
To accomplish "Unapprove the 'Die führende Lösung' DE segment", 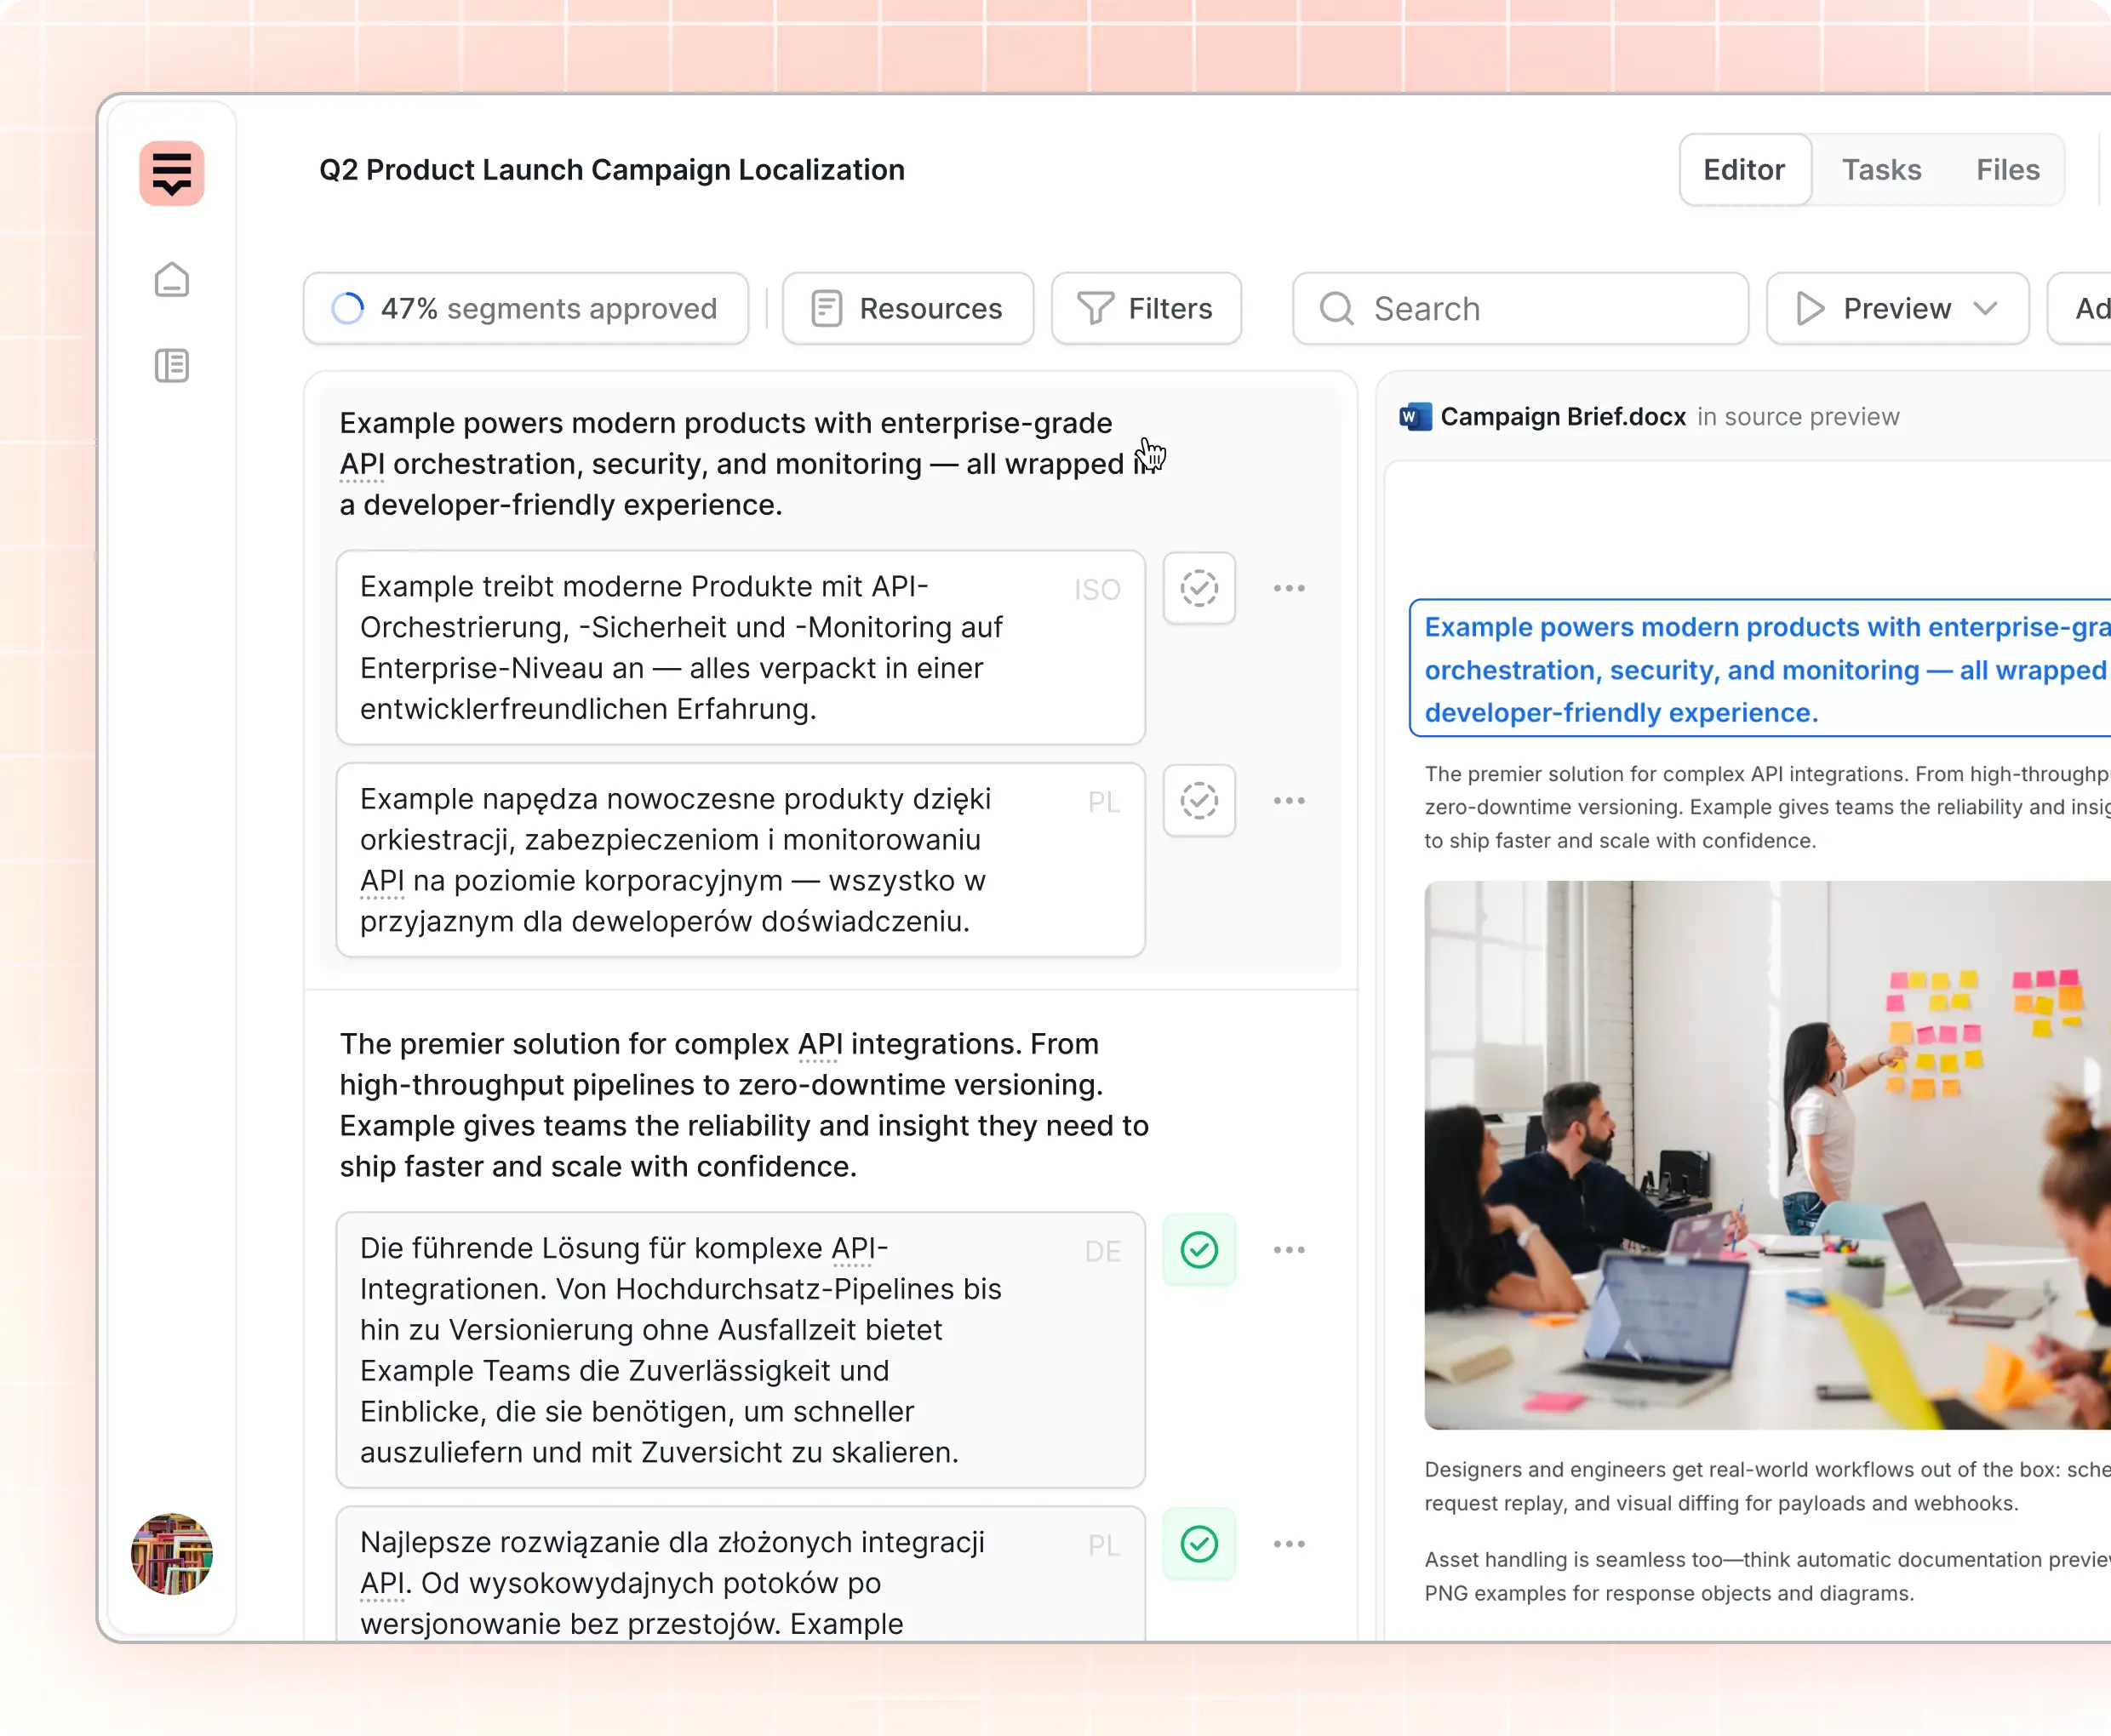I will (x=1199, y=1250).
